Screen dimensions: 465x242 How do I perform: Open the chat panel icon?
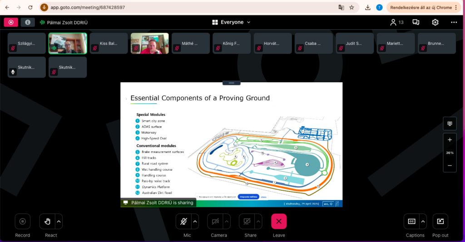point(416,22)
